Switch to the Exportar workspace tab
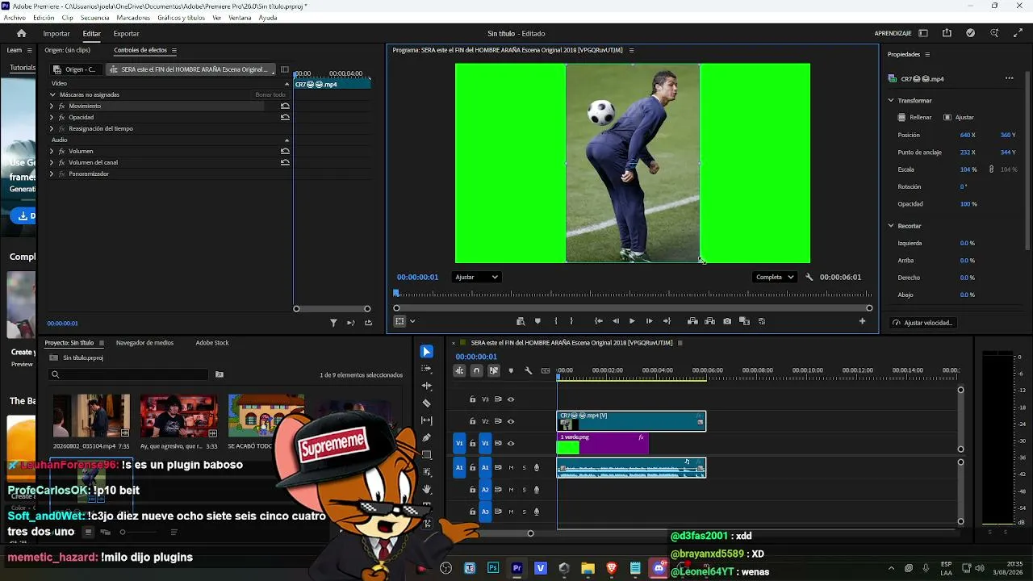 (x=126, y=33)
